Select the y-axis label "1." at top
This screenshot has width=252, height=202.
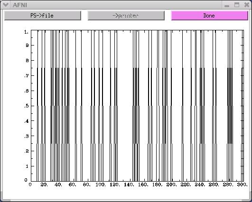pos(27,32)
